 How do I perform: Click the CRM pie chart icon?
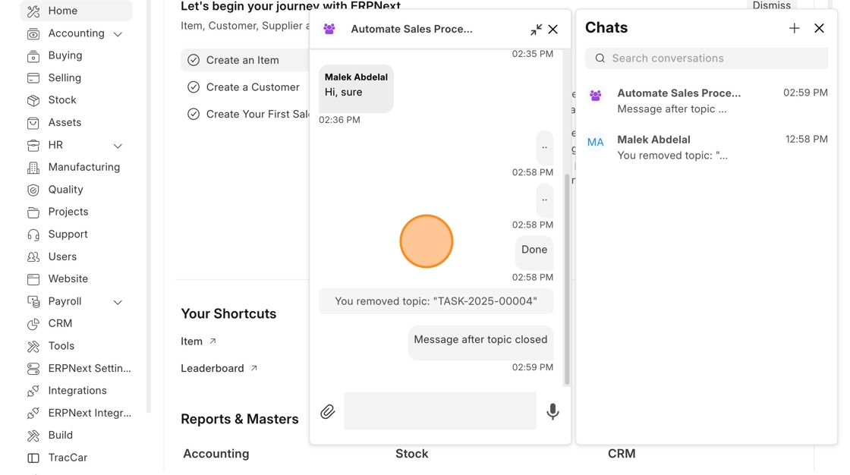33,324
